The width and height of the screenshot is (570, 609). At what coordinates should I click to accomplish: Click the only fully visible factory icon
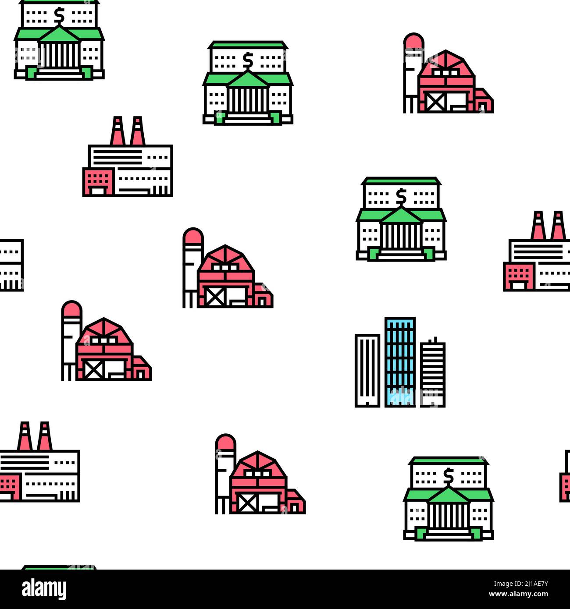click(128, 156)
